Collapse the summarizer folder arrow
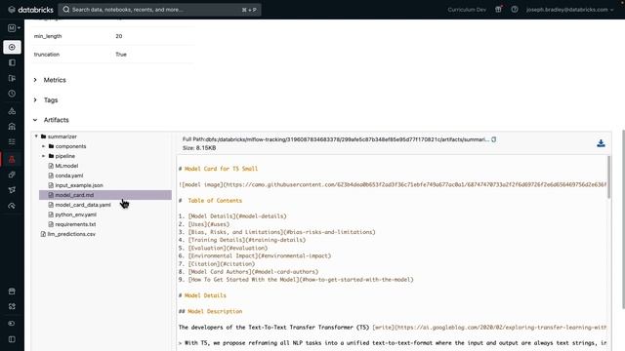The width and height of the screenshot is (625, 351). pos(36,136)
